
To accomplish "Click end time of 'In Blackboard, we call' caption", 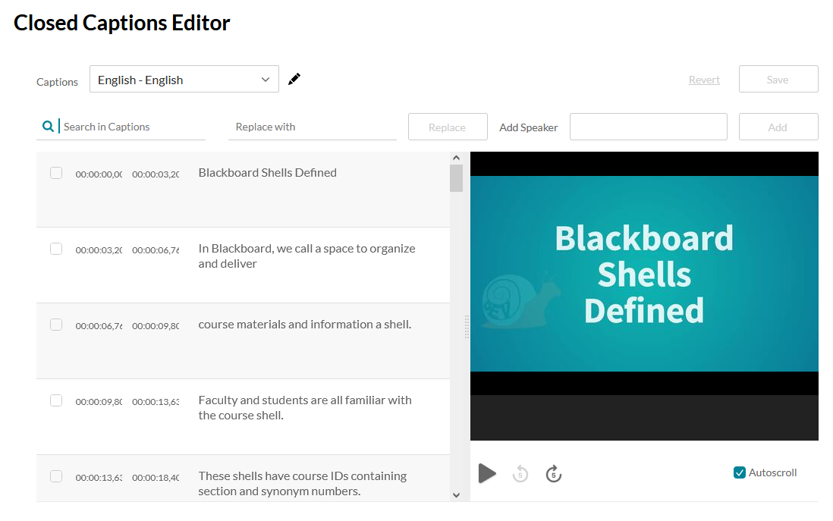I will tap(156, 250).
